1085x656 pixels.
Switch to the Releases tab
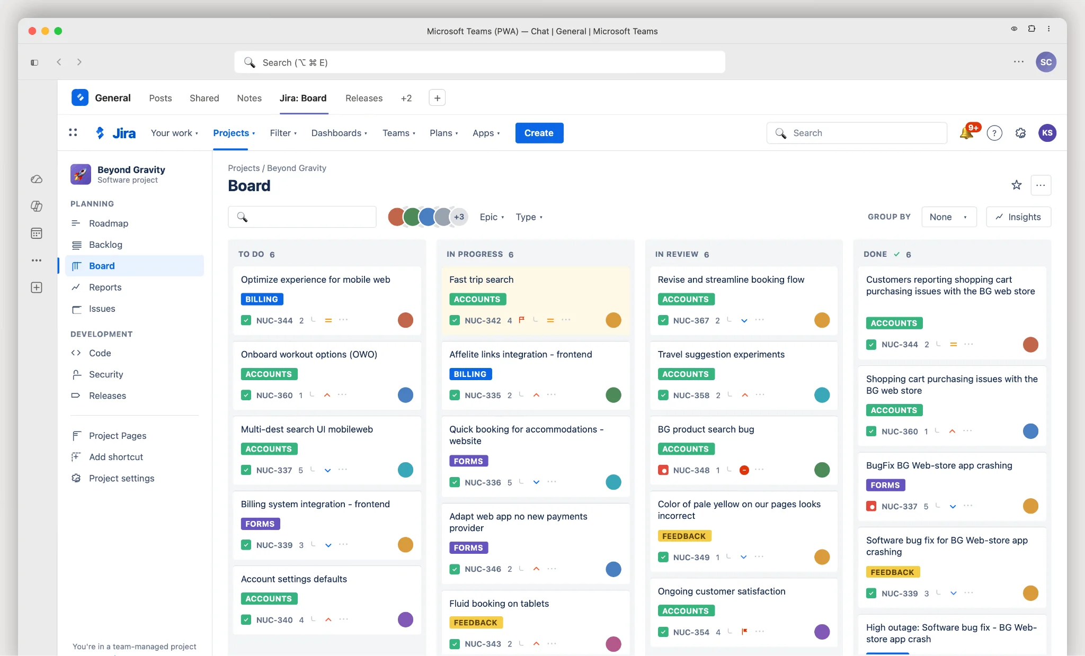(364, 98)
